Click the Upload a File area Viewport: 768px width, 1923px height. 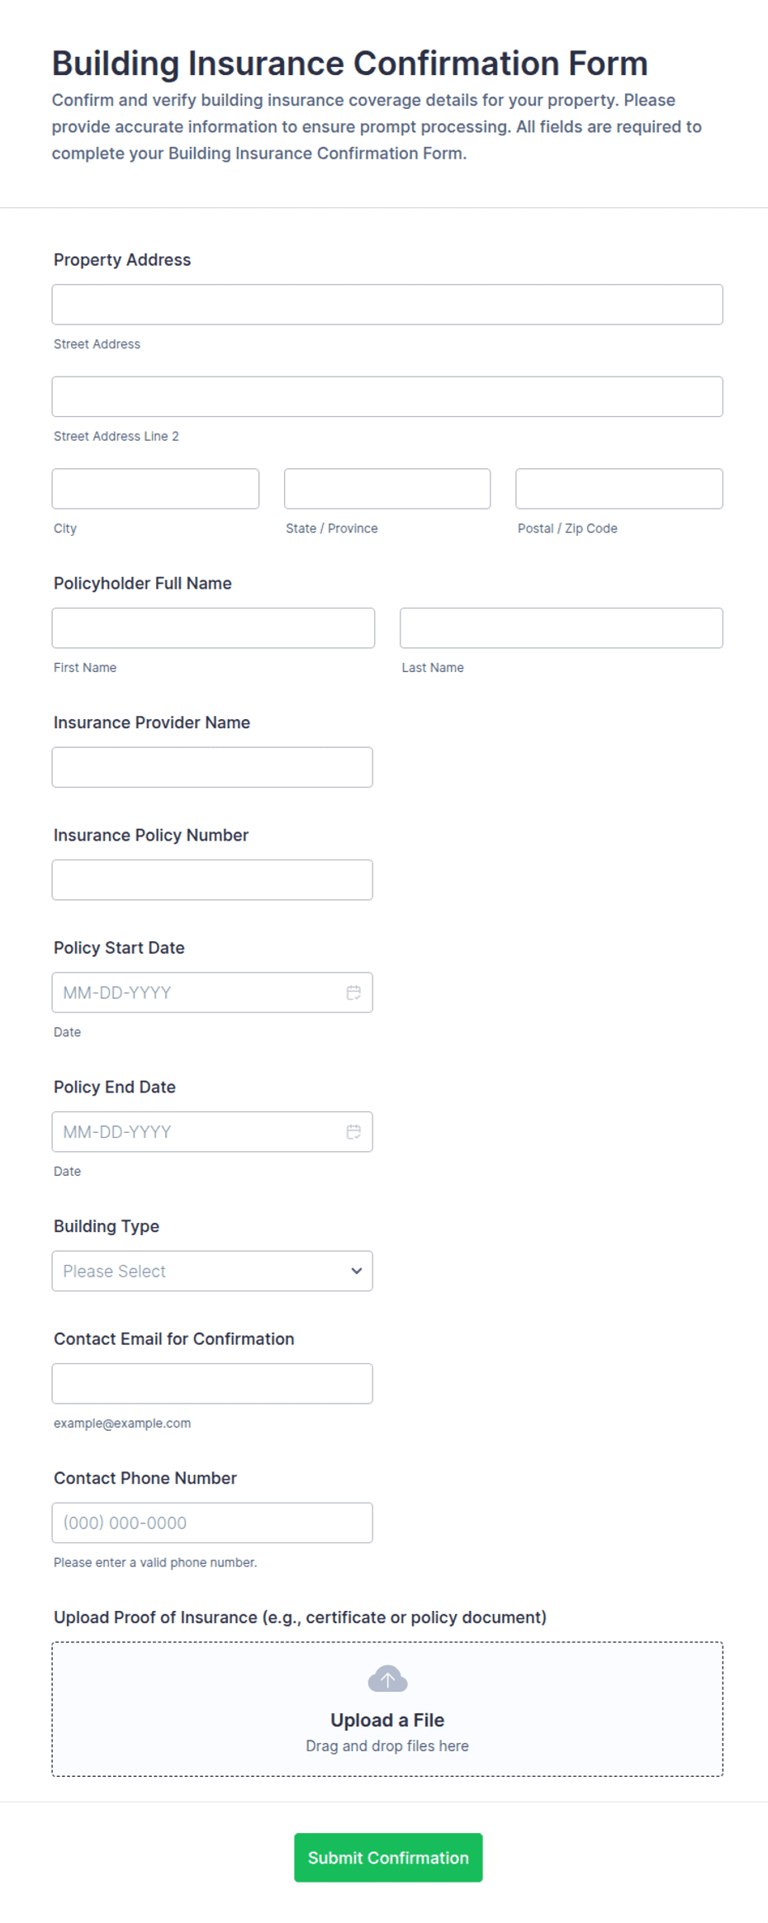tap(387, 1709)
